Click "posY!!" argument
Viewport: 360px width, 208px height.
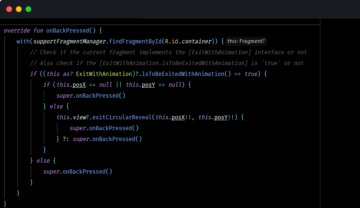pyautogui.click(x=224, y=117)
